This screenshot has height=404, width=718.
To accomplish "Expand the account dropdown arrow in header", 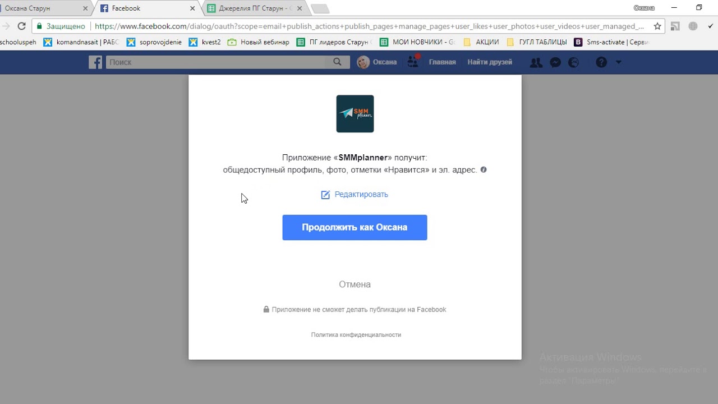I will (x=619, y=63).
